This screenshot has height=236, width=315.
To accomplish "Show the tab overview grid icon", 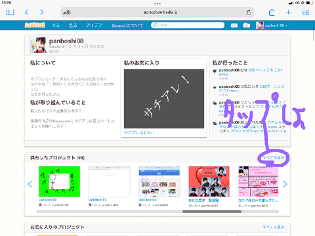I will coord(305,12).
